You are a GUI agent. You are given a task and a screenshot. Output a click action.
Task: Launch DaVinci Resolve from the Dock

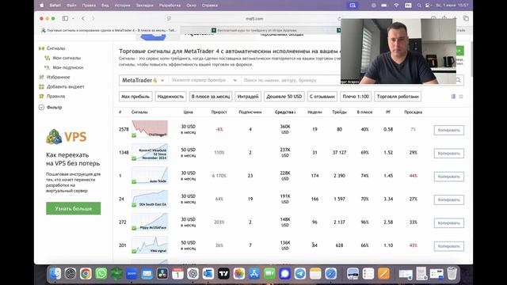(x=162, y=274)
